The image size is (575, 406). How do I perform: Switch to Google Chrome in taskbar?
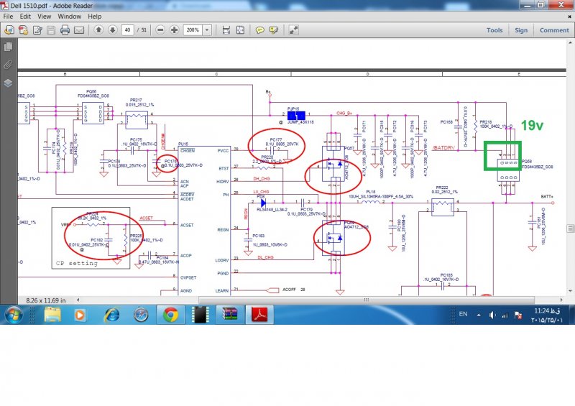(171, 315)
